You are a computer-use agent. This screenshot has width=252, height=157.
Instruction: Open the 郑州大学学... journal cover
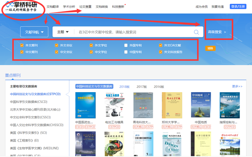172,105
